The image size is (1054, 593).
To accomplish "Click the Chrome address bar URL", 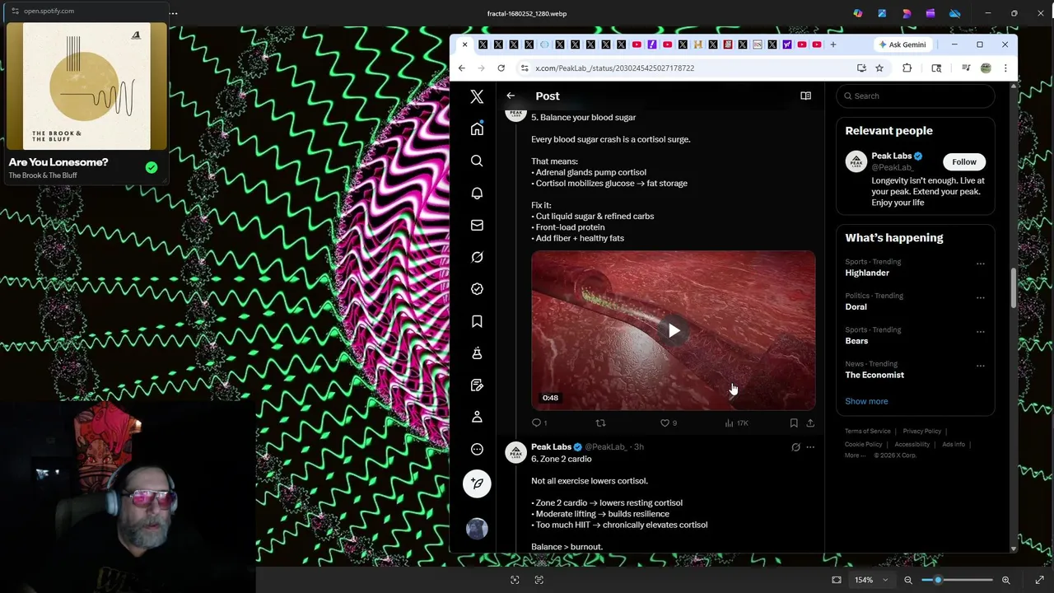I will [x=614, y=68].
